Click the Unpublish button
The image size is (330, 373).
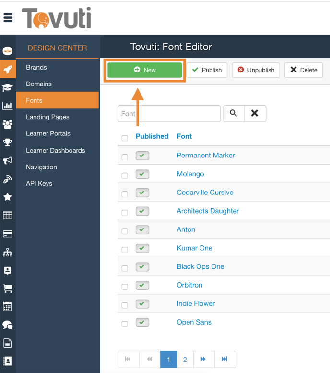pos(256,70)
